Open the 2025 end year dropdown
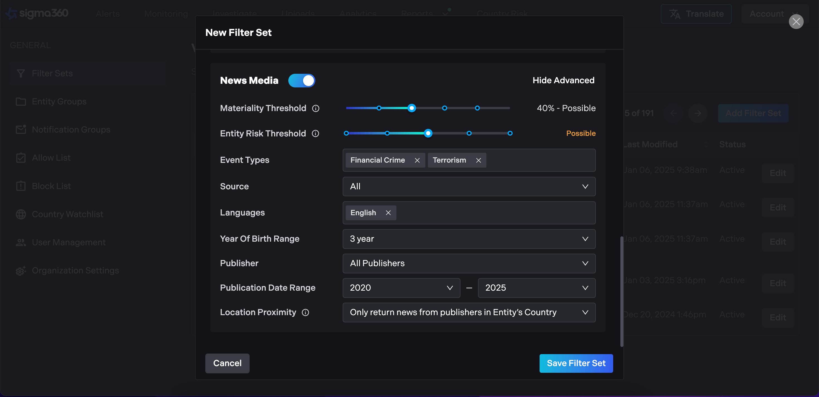 pyautogui.click(x=536, y=288)
